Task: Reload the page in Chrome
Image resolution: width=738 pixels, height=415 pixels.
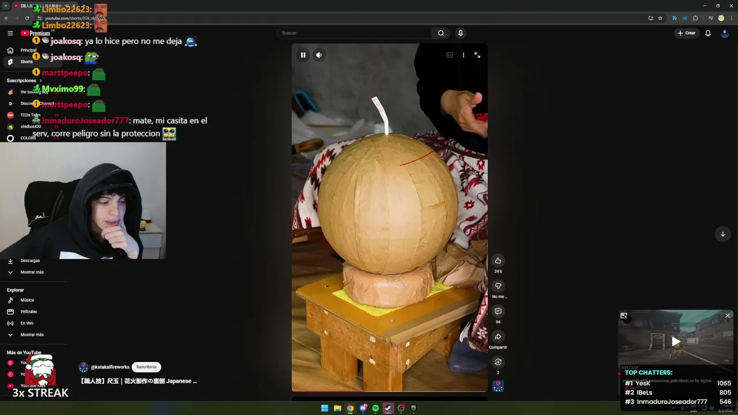Action: coord(27,18)
